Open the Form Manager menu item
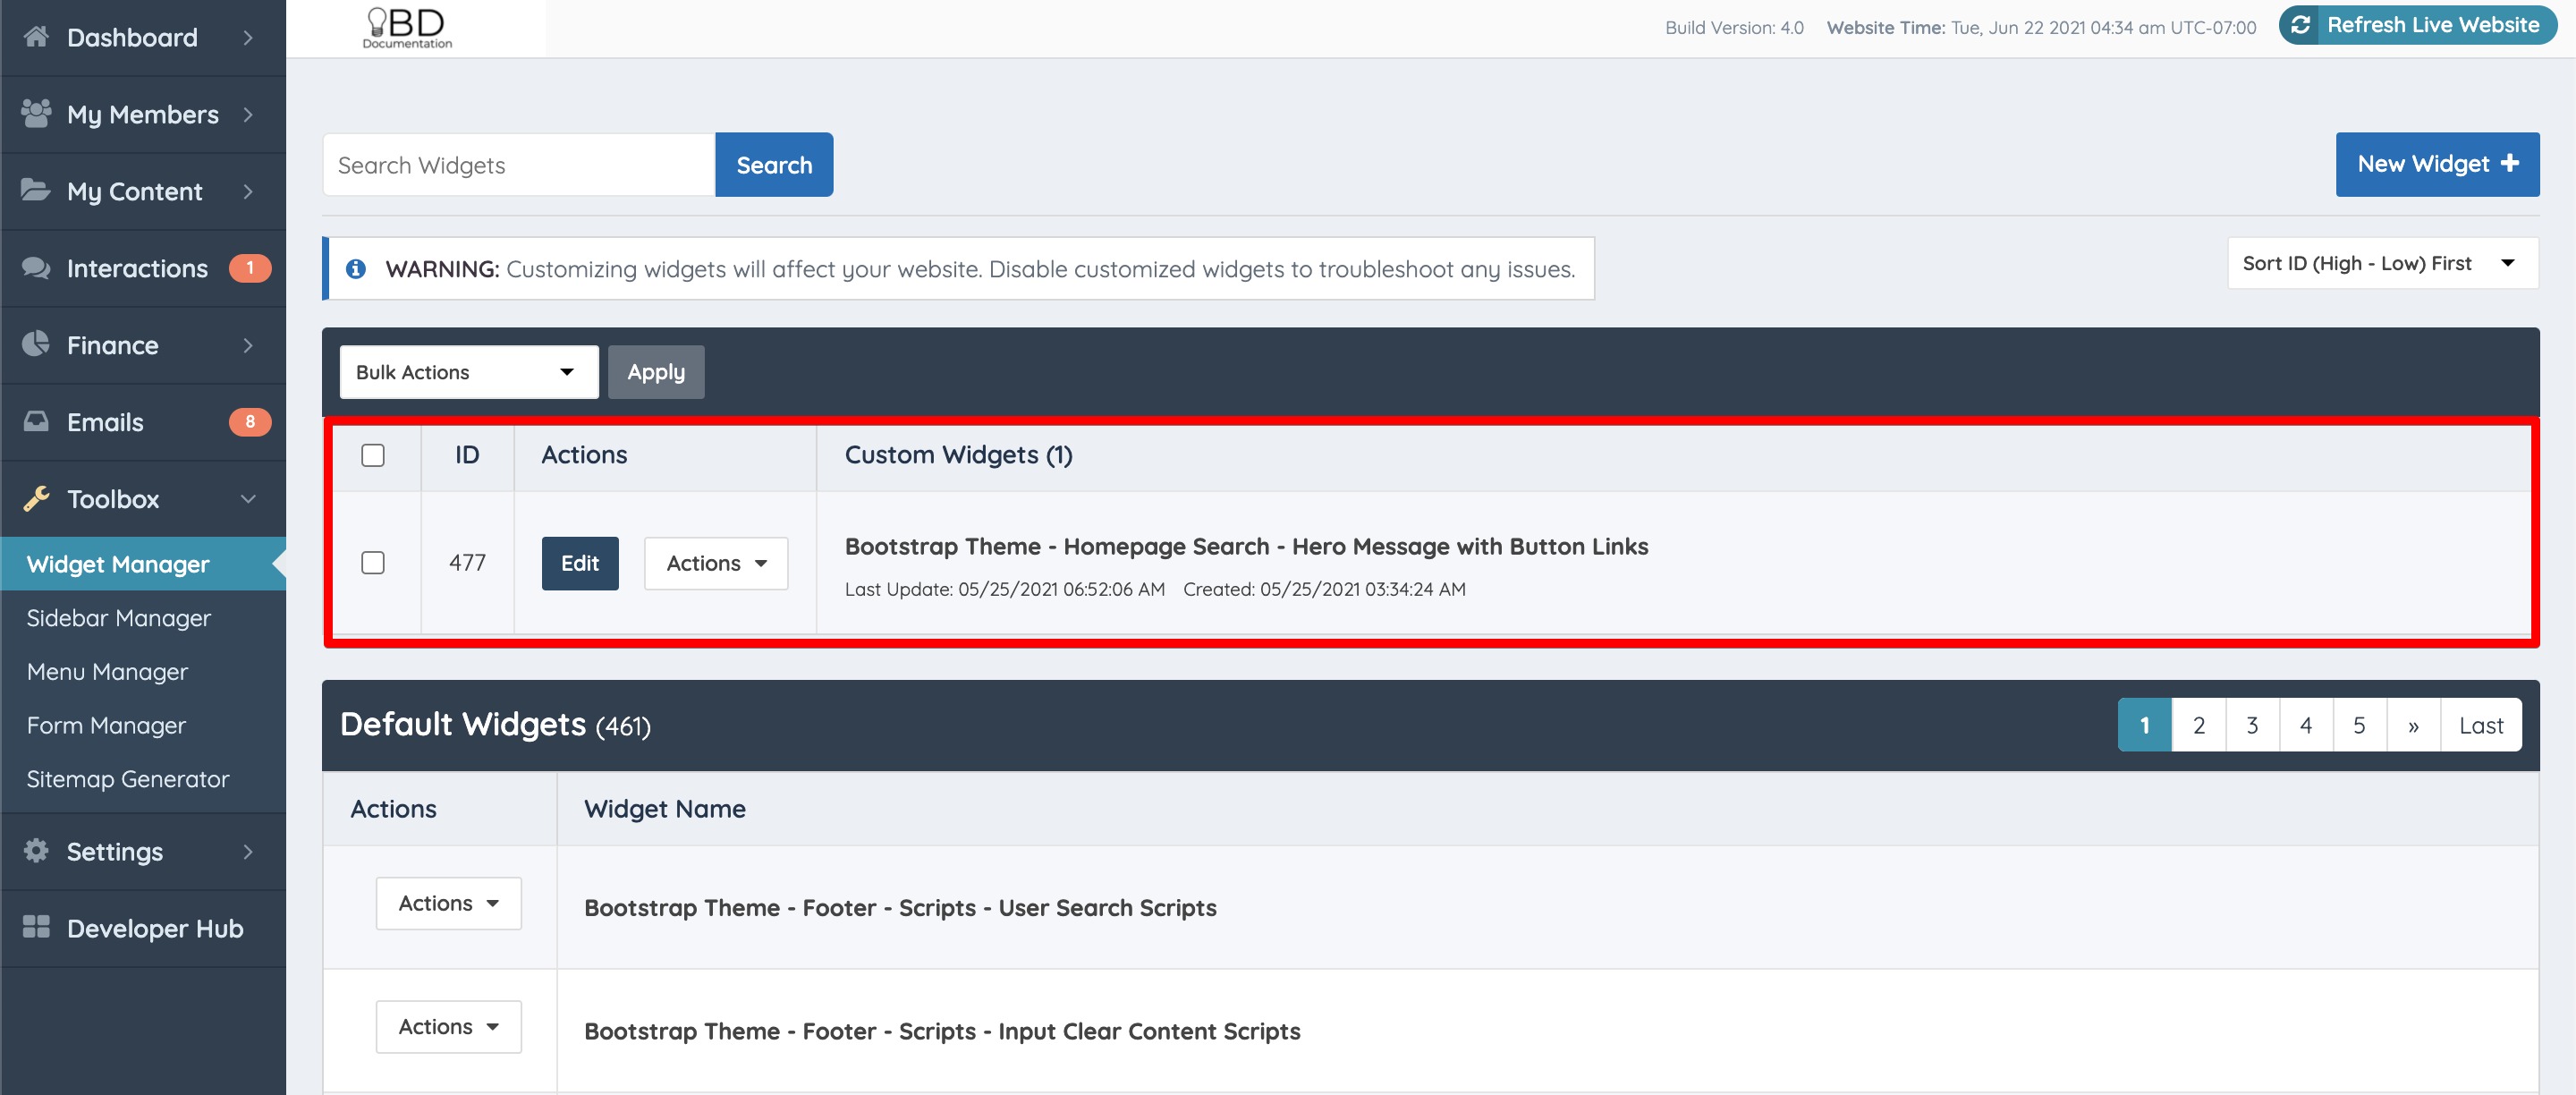The image size is (2576, 1095). point(106,725)
